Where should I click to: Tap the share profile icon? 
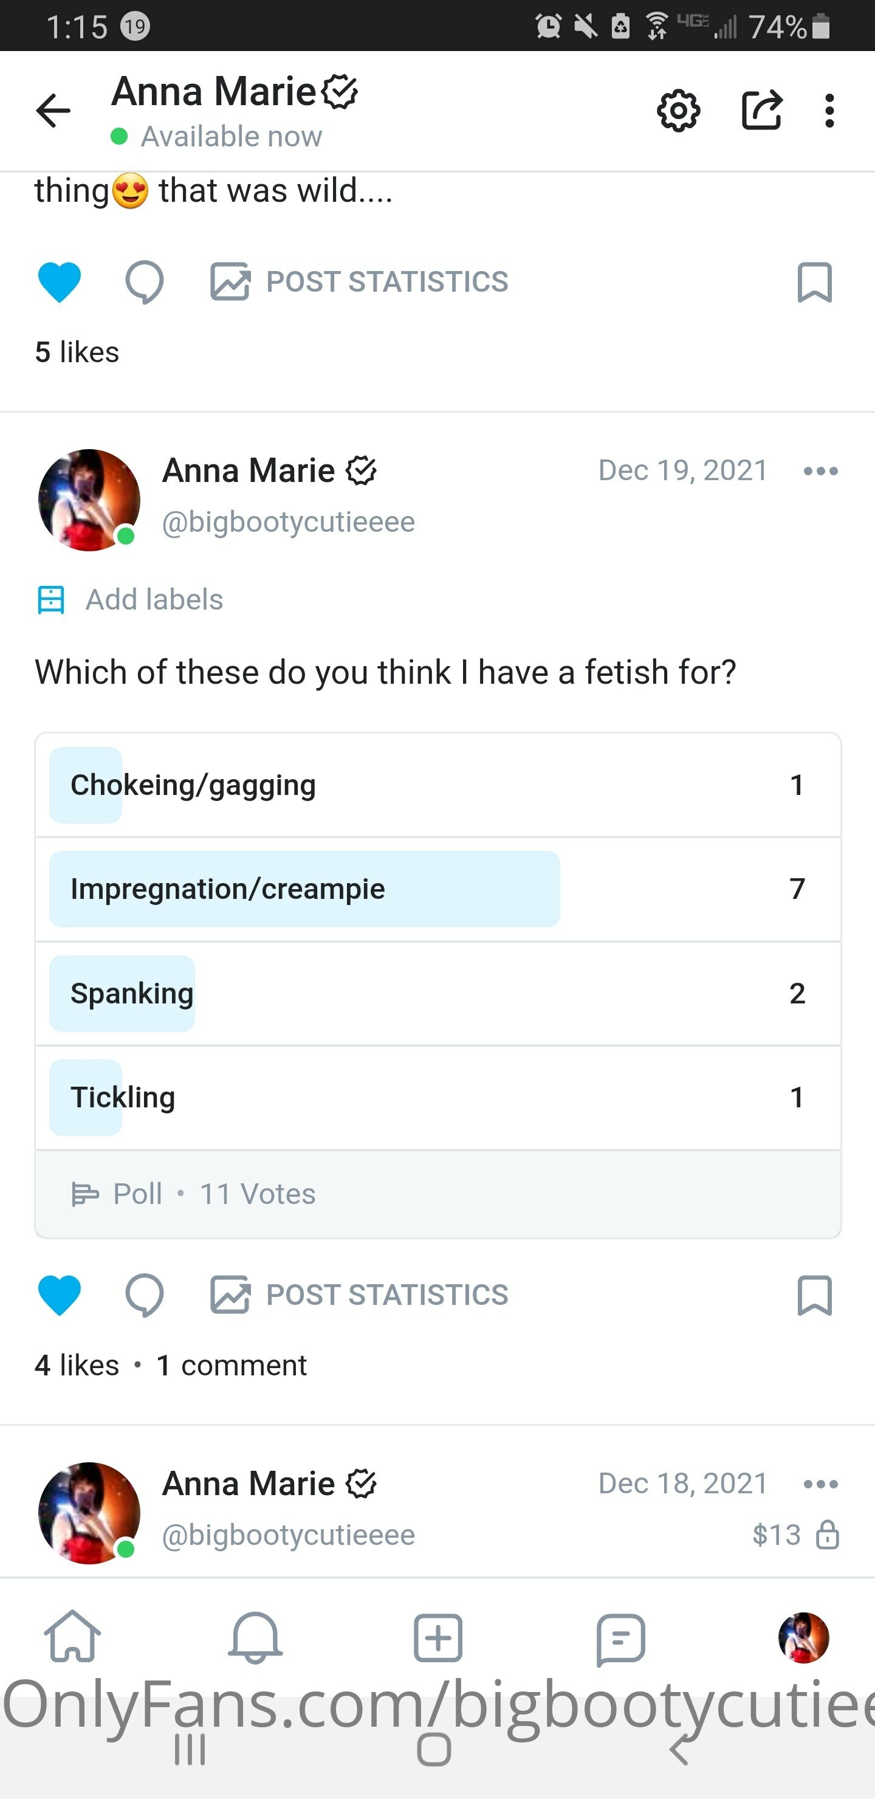pyautogui.click(x=761, y=111)
